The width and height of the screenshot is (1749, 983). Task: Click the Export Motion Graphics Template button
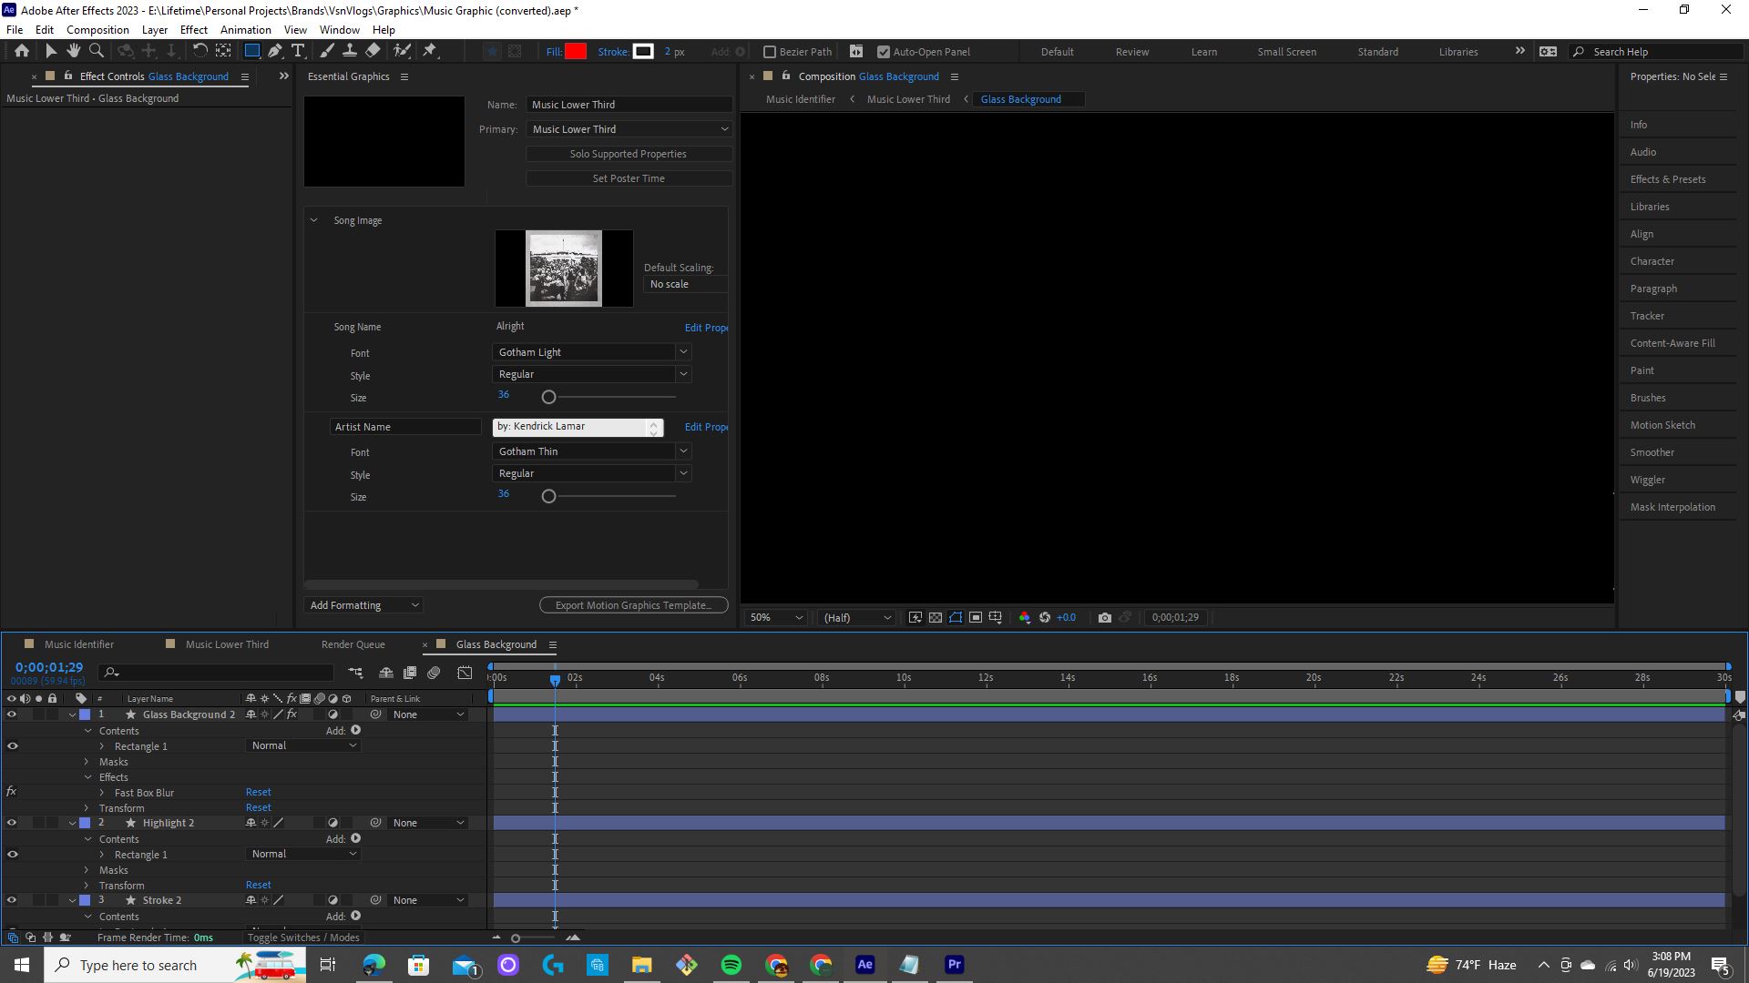pos(633,604)
